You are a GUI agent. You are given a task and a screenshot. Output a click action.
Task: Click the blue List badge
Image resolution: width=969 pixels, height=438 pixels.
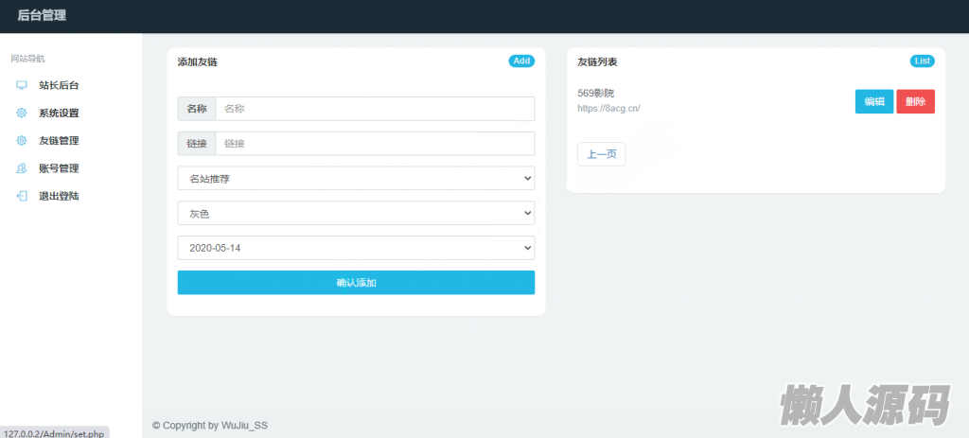922,61
